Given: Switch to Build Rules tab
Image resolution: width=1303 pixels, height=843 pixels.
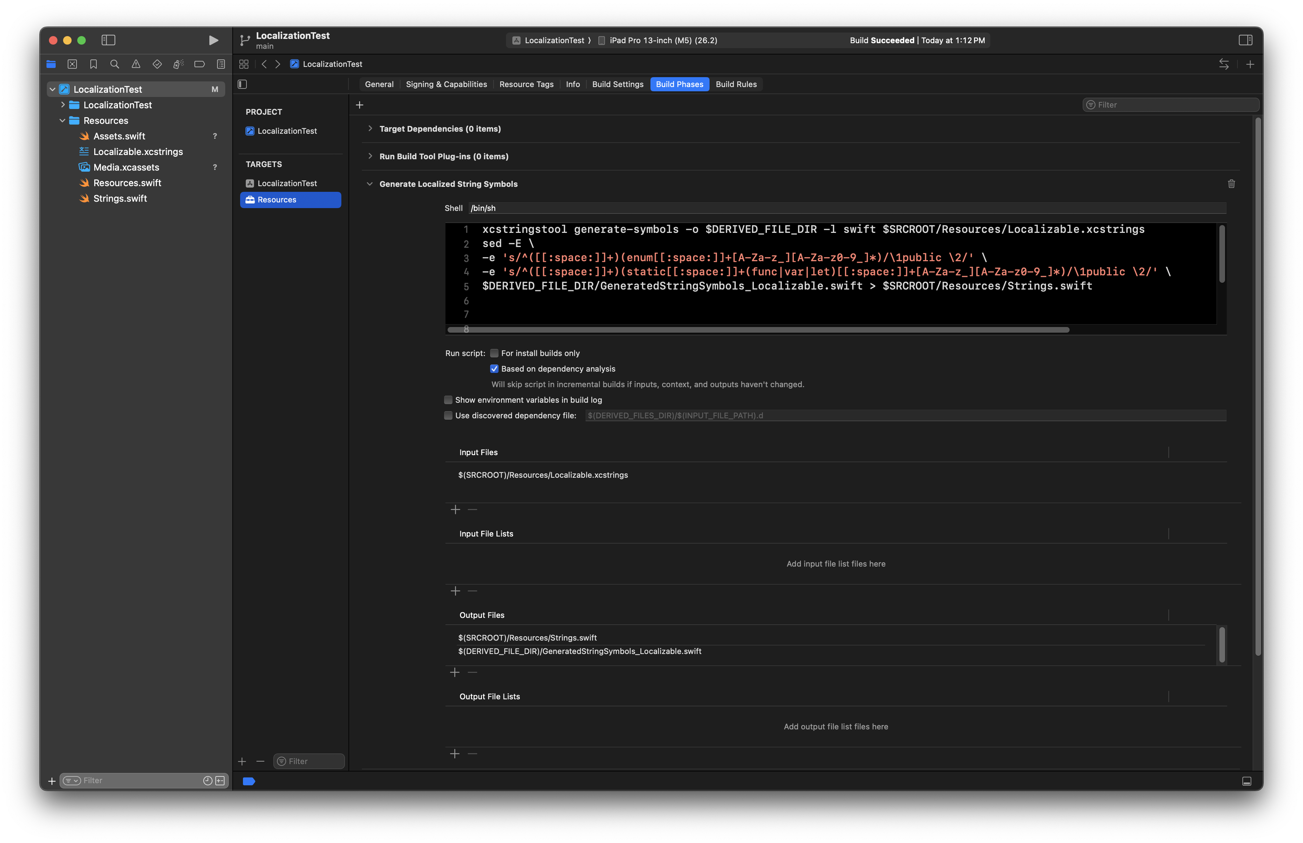Looking at the screenshot, I should pos(736,84).
